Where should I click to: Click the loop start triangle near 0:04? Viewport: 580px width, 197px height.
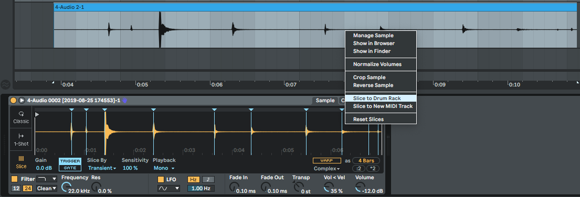(53, 82)
